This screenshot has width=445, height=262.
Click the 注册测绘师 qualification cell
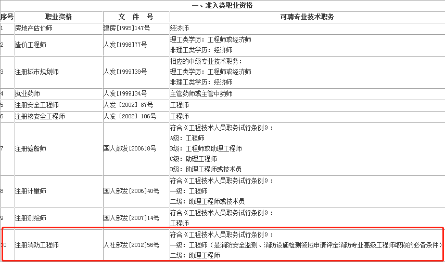[31, 217]
